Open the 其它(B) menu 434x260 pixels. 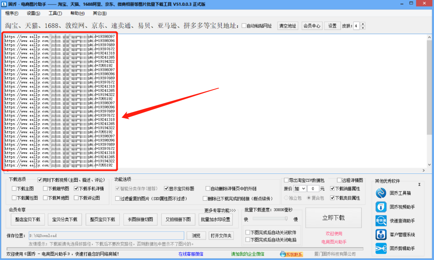point(100,13)
